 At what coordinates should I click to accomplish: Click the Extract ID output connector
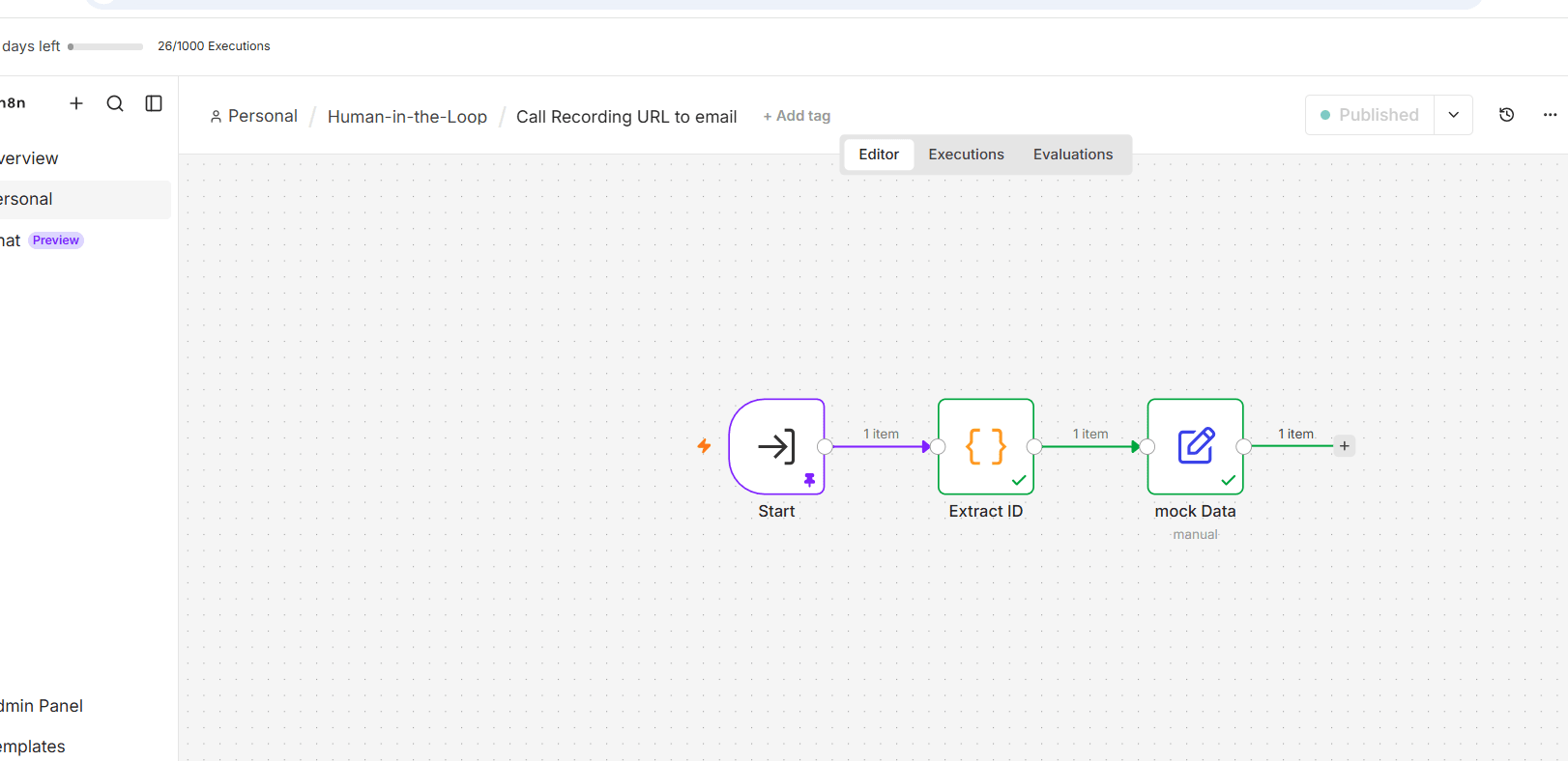coord(1034,446)
